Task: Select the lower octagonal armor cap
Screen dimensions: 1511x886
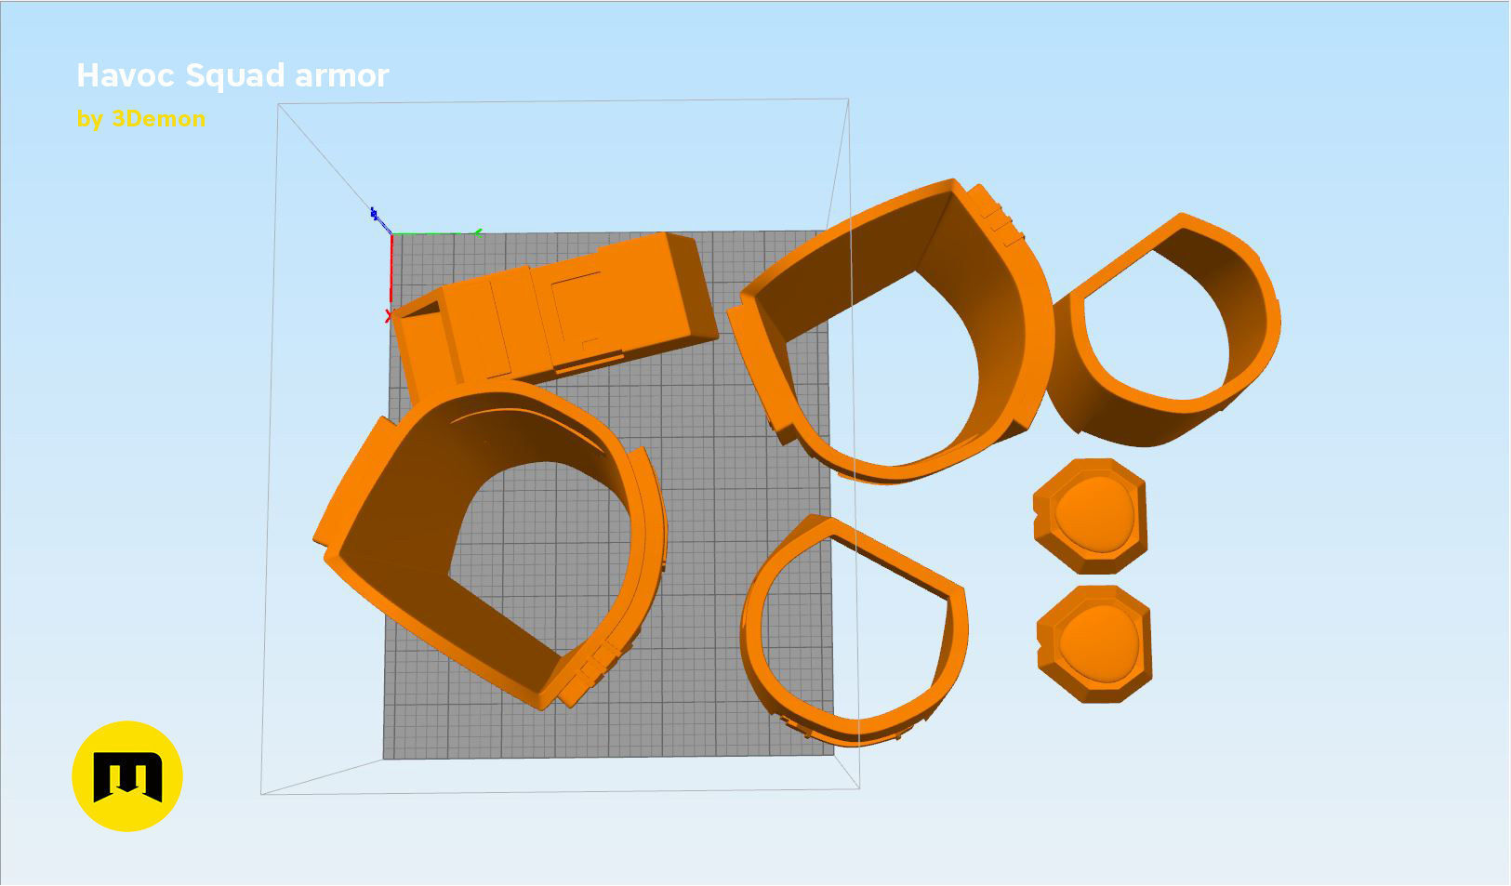Action: point(1094,643)
